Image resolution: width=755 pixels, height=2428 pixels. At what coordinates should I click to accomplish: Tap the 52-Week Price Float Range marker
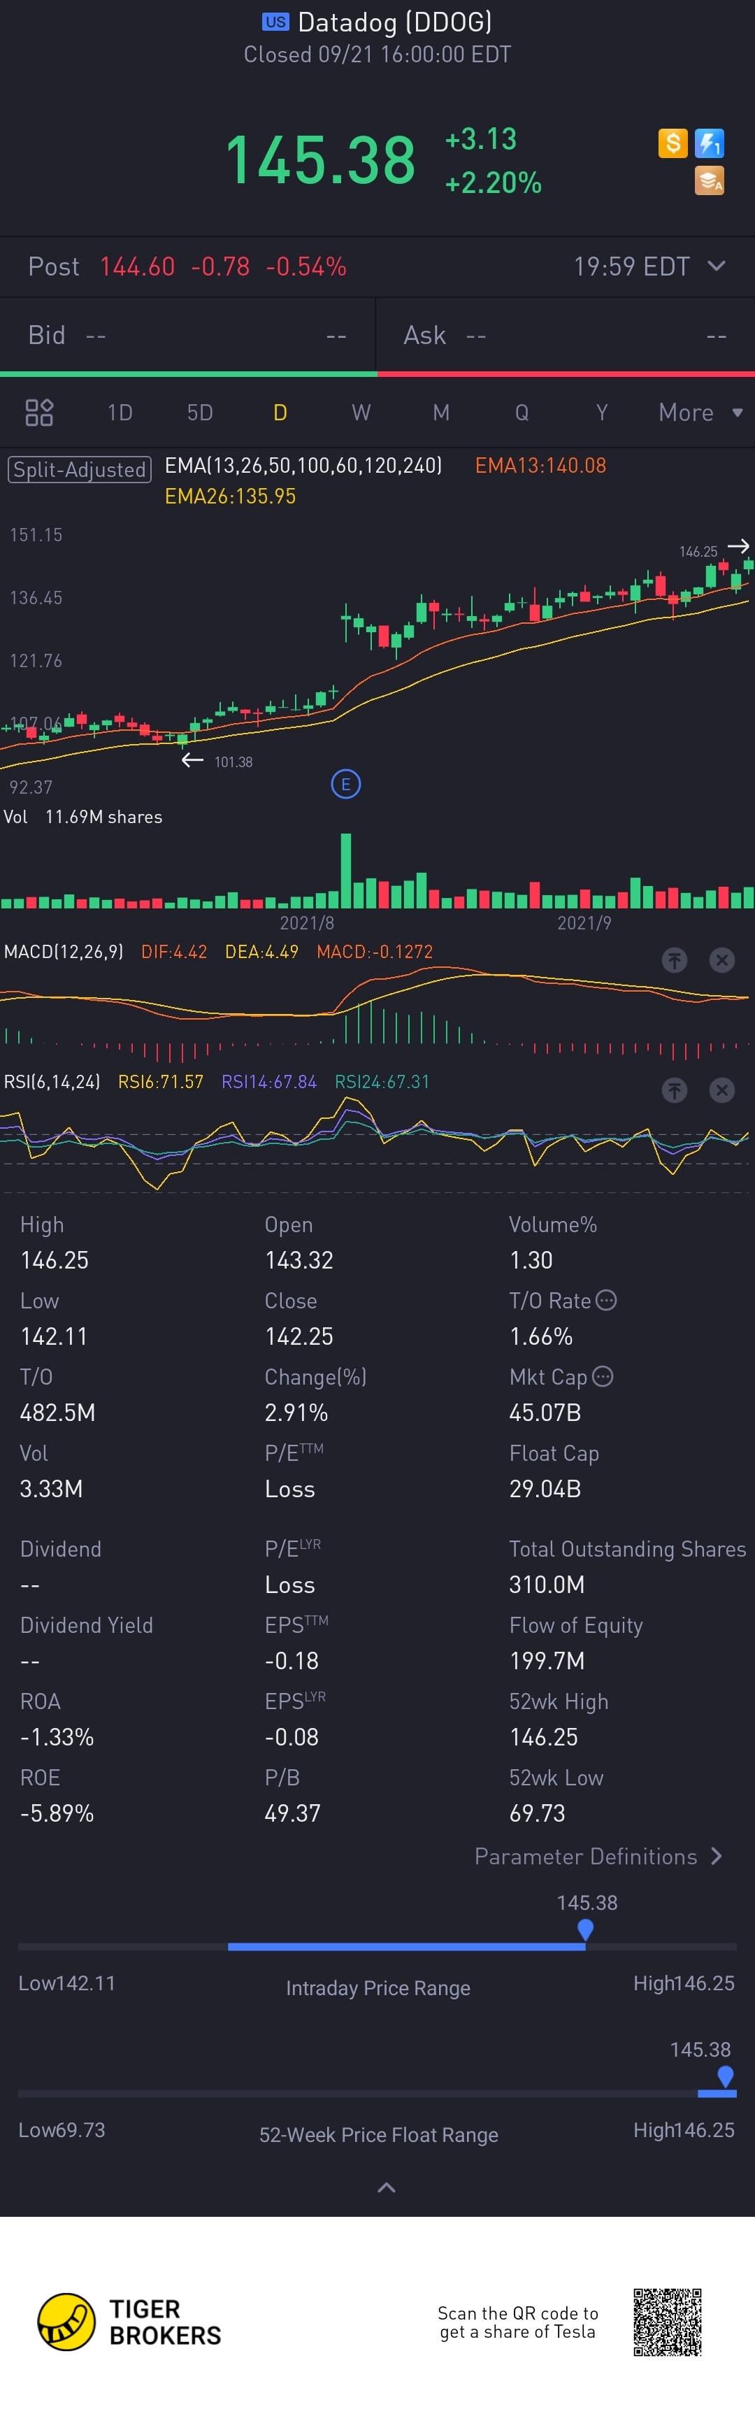725,2078
